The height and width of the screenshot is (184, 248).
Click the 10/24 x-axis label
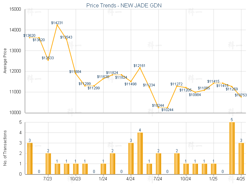(x=186, y=179)
